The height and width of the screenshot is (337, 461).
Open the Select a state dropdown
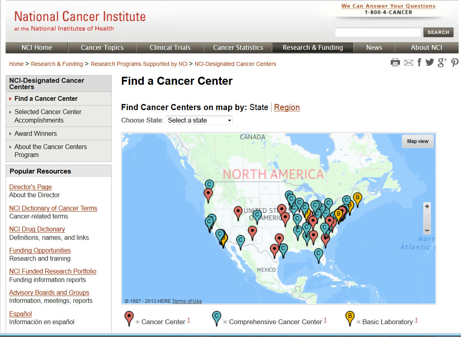pos(199,120)
